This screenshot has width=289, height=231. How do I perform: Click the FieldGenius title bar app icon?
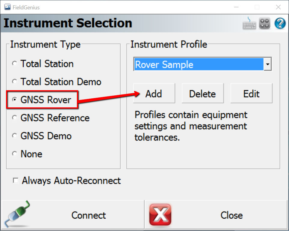click(x=7, y=7)
